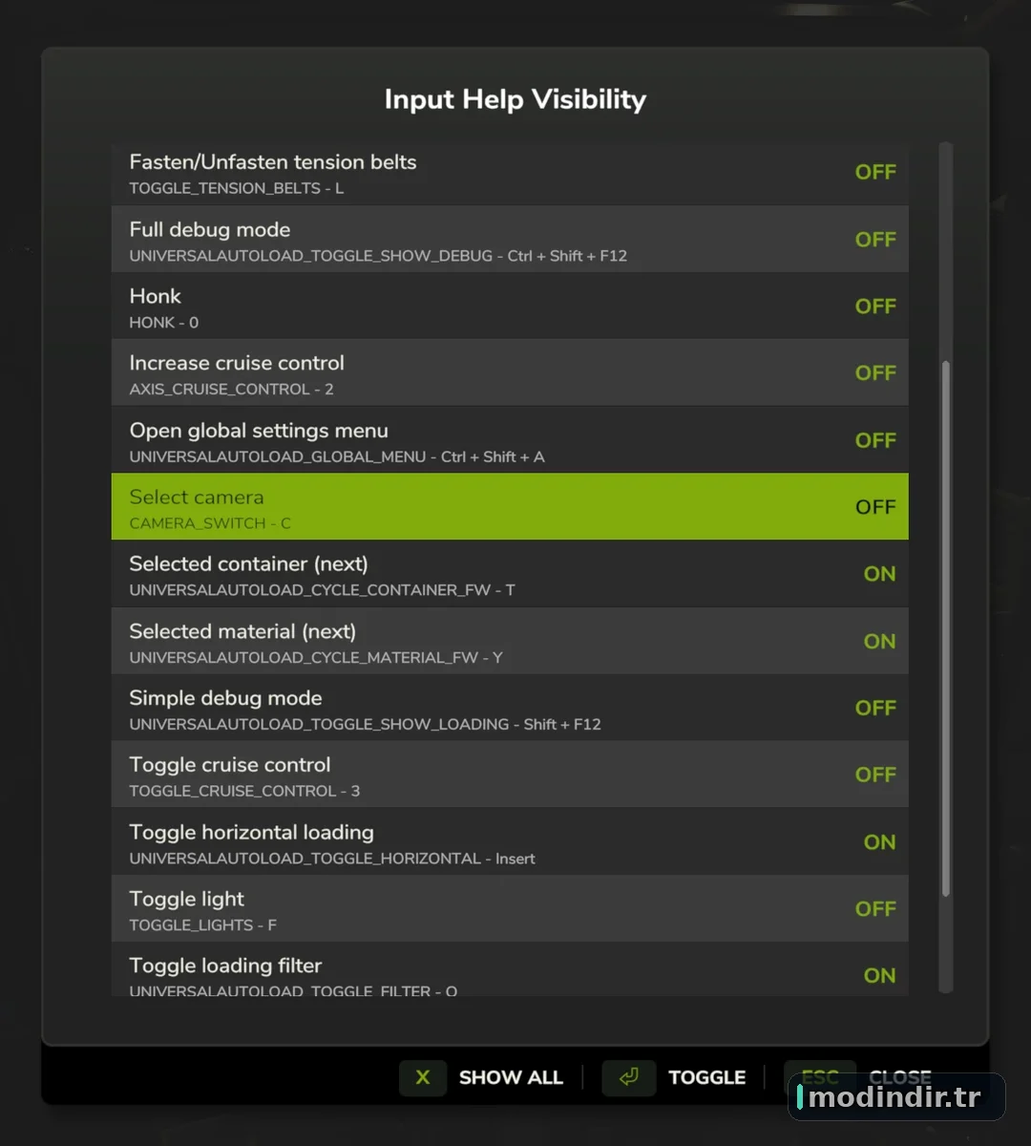Turn off Toggle horizontal loading help
1031x1146 pixels.
click(879, 842)
